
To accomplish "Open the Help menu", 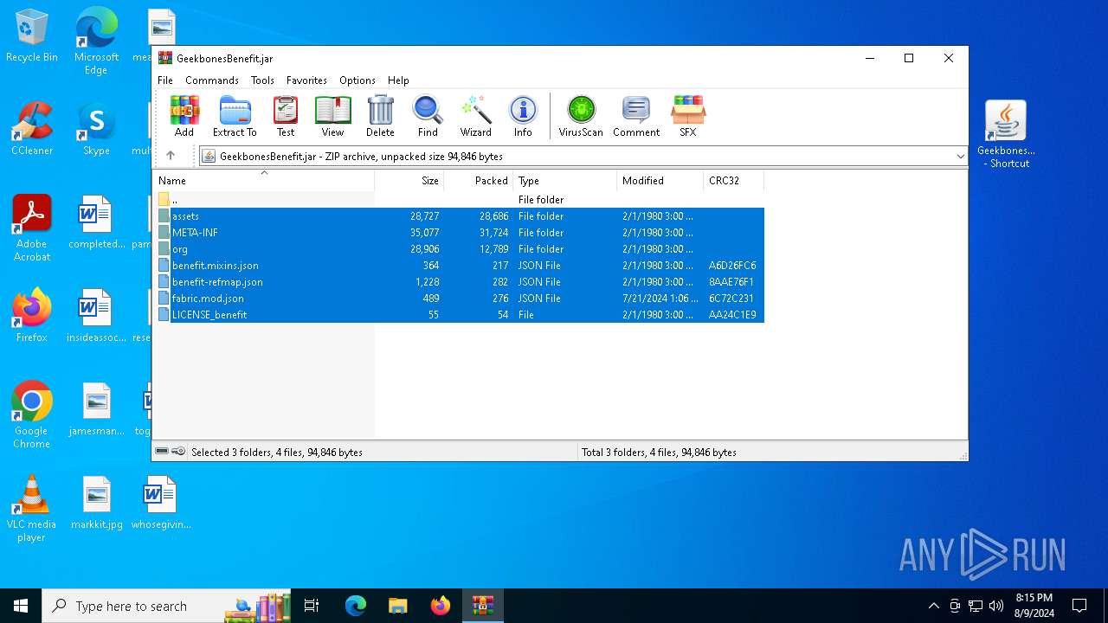I will [398, 80].
